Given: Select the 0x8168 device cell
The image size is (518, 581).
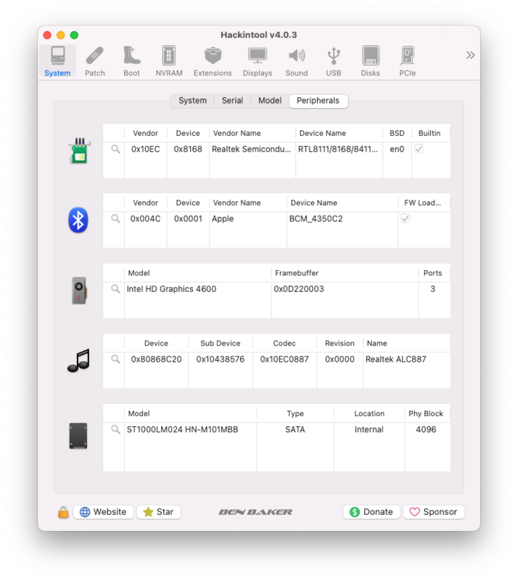Looking at the screenshot, I should click(188, 149).
